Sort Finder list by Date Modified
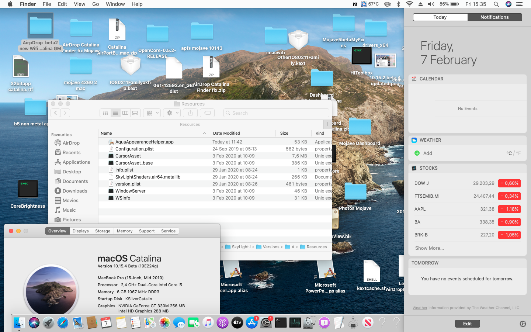Screen dimensions: 531x332 coord(242,133)
